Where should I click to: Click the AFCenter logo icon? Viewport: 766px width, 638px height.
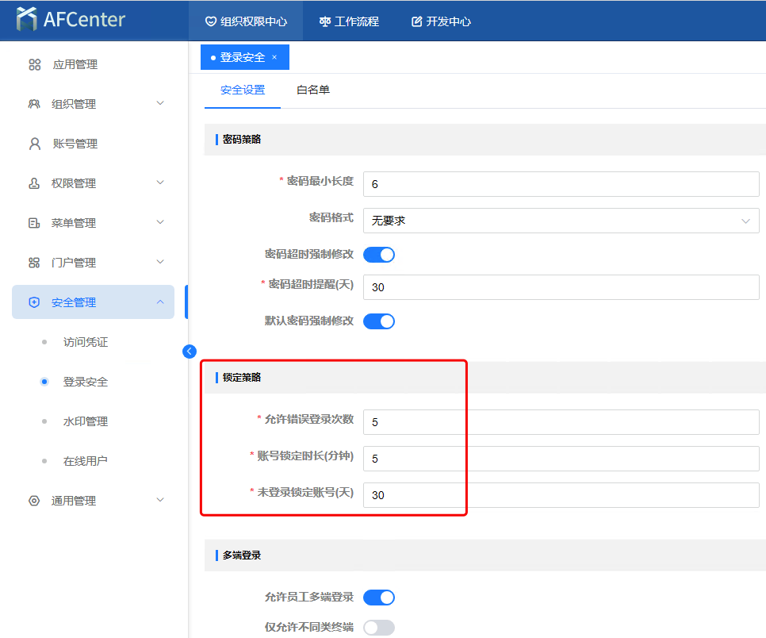tap(27, 19)
